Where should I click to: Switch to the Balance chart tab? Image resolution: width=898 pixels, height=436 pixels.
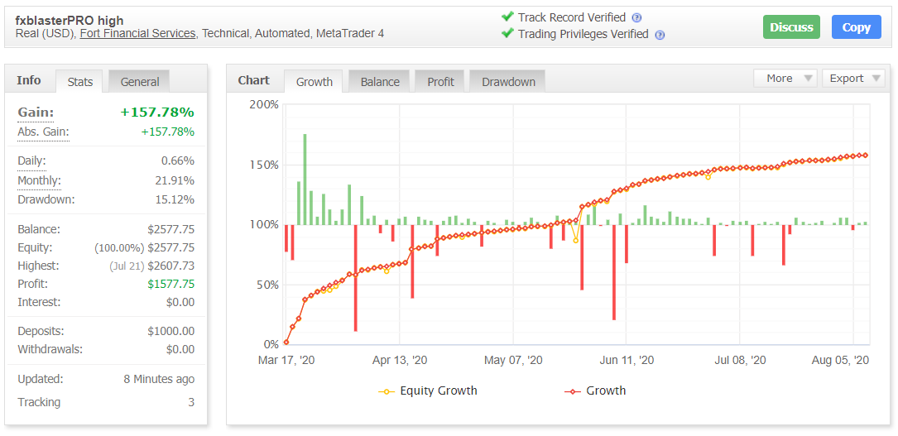coord(380,81)
